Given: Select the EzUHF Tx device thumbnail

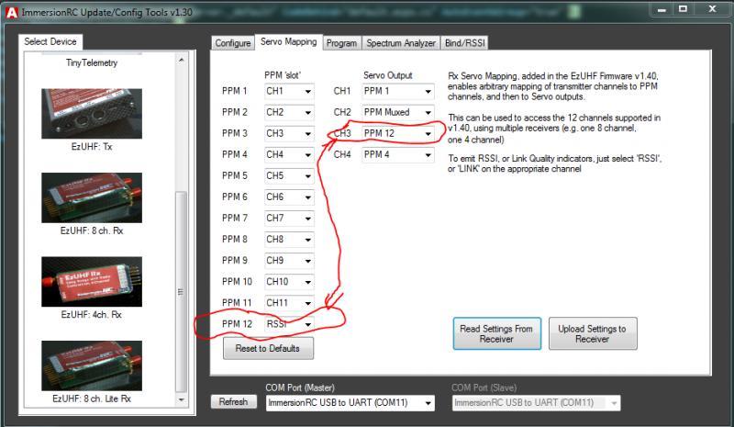Looking at the screenshot, I should [91, 113].
